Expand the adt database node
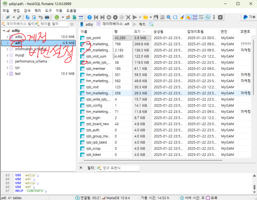 (x=8, y=43)
